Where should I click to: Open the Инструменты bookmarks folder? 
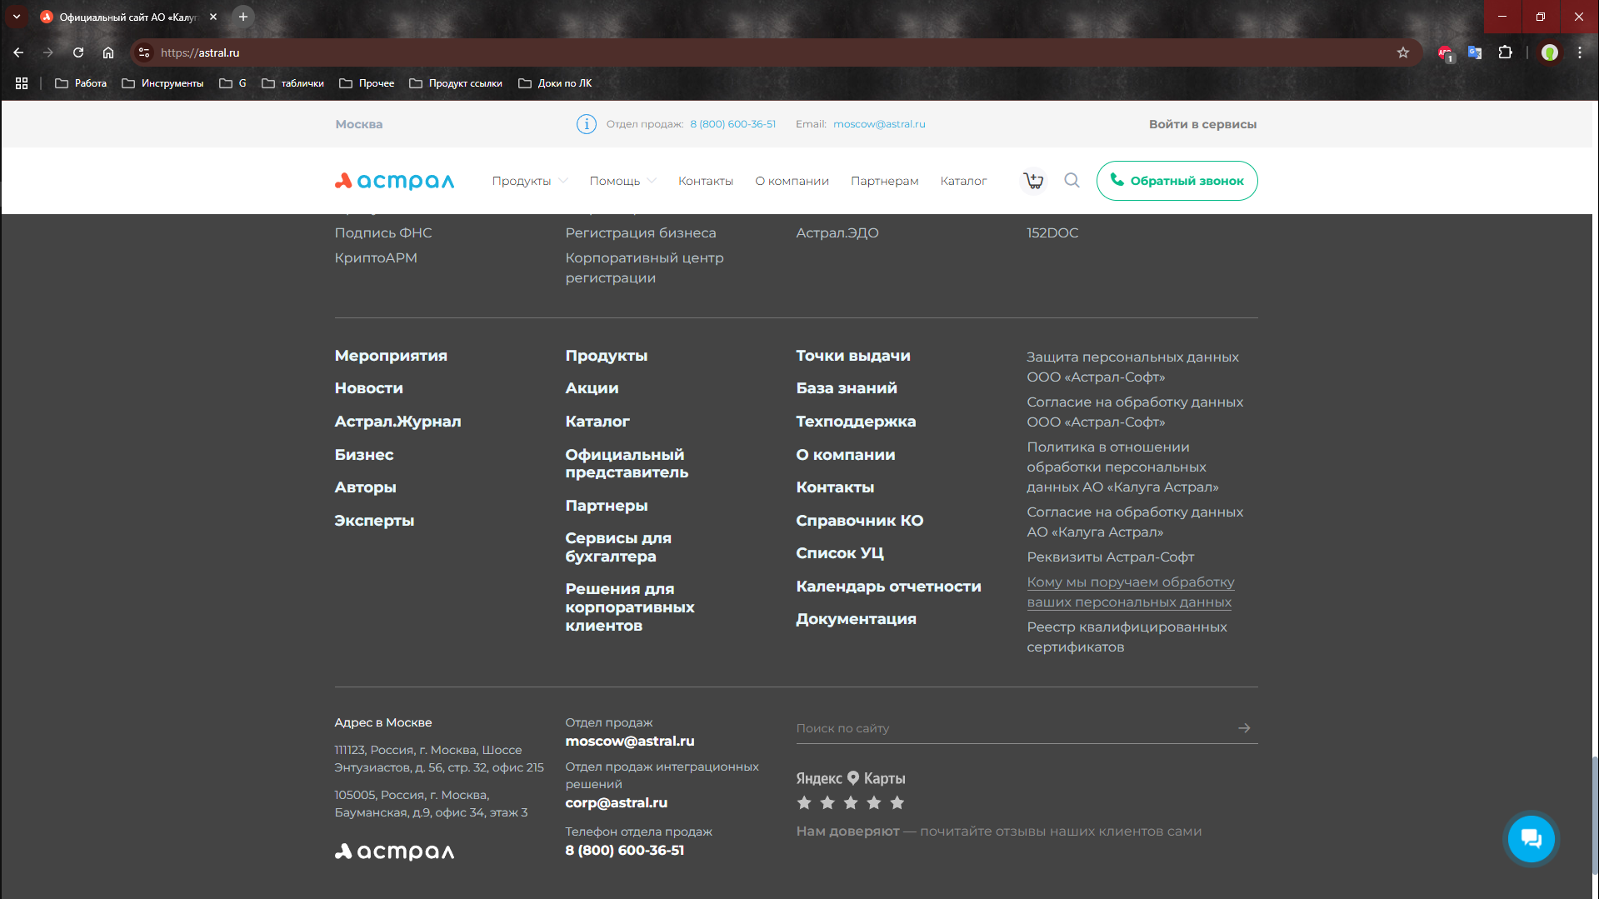click(x=162, y=83)
